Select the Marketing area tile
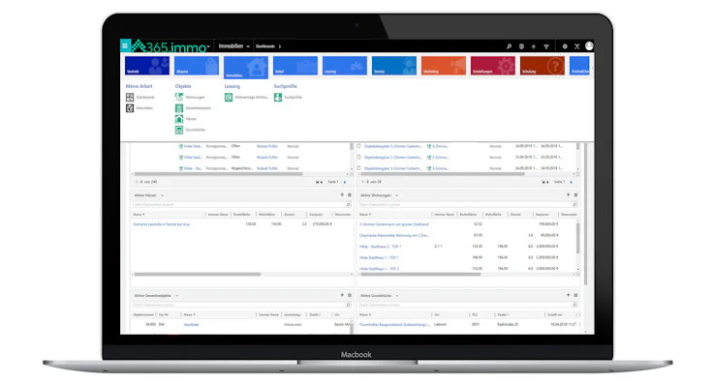The image size is (713, 383). (x=444, y=66)
